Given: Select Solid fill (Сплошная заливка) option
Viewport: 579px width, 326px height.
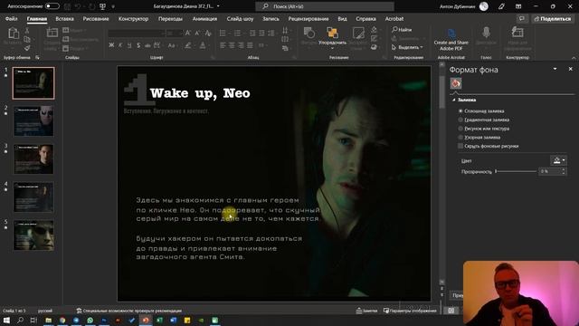Looking at the screenshot, I should (460, 110).
